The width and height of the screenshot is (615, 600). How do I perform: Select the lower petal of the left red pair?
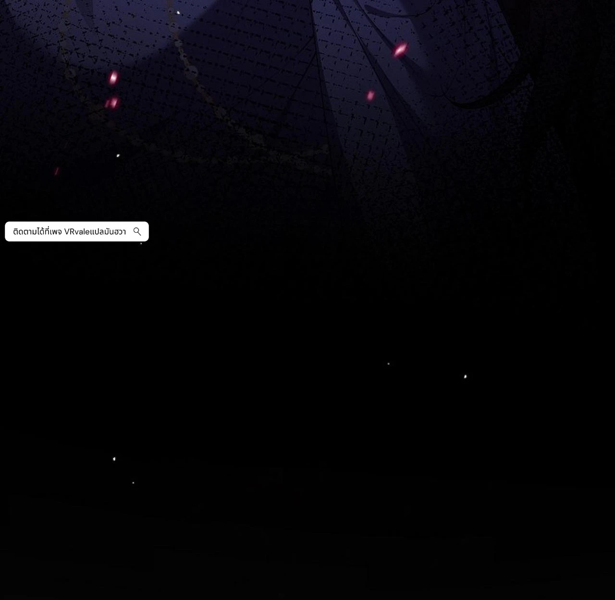[112, 102]
